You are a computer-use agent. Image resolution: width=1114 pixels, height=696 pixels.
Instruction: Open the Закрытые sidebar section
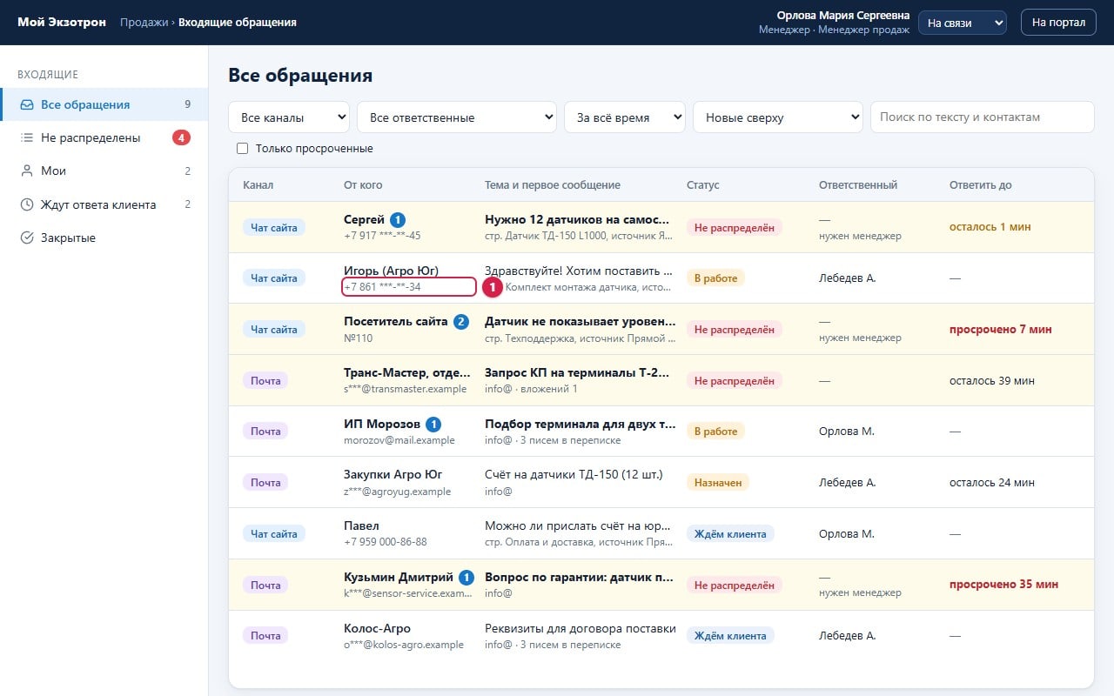(x=104, y=238)
